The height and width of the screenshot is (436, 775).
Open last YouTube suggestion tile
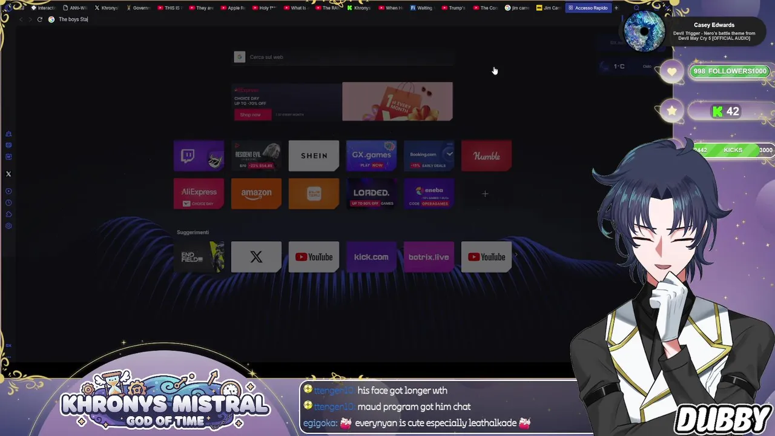[486, 257]
